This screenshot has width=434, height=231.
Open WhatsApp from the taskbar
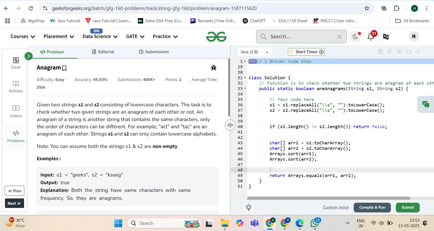coord(314,223)
